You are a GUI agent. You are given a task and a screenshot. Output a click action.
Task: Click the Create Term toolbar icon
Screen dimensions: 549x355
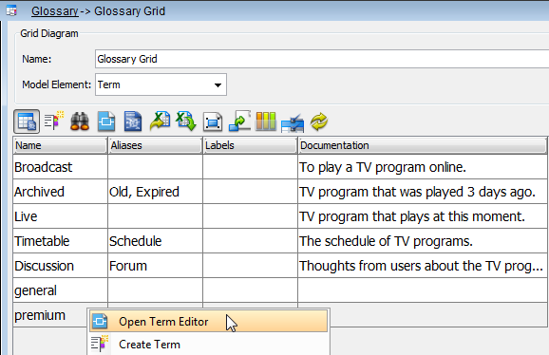(x=54, y=121)
